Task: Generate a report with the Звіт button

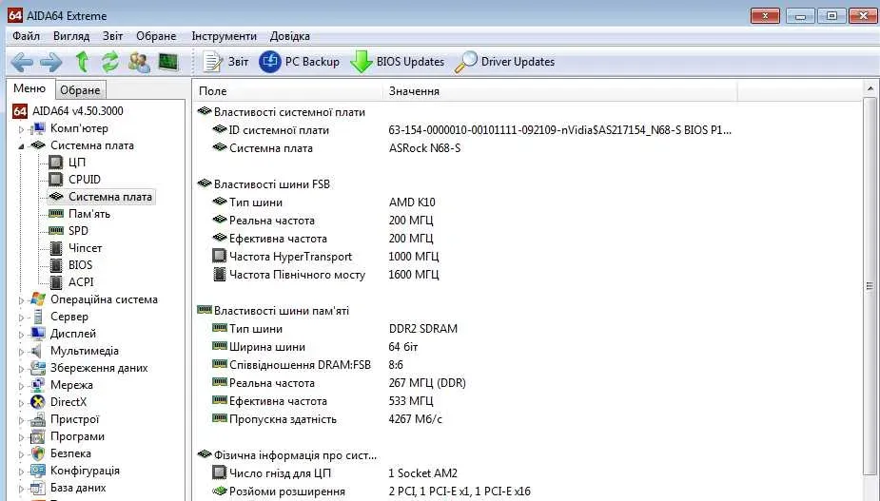Action: pos(226,62)
